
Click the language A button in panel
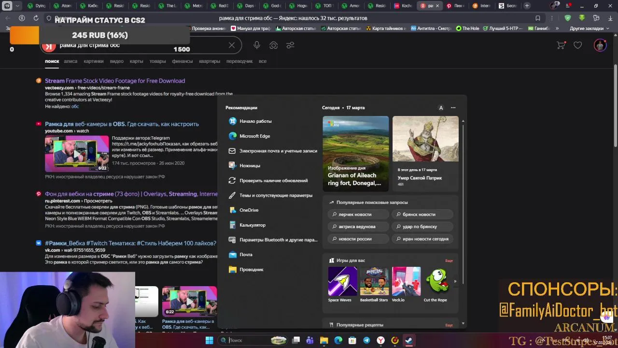[441, 108]
